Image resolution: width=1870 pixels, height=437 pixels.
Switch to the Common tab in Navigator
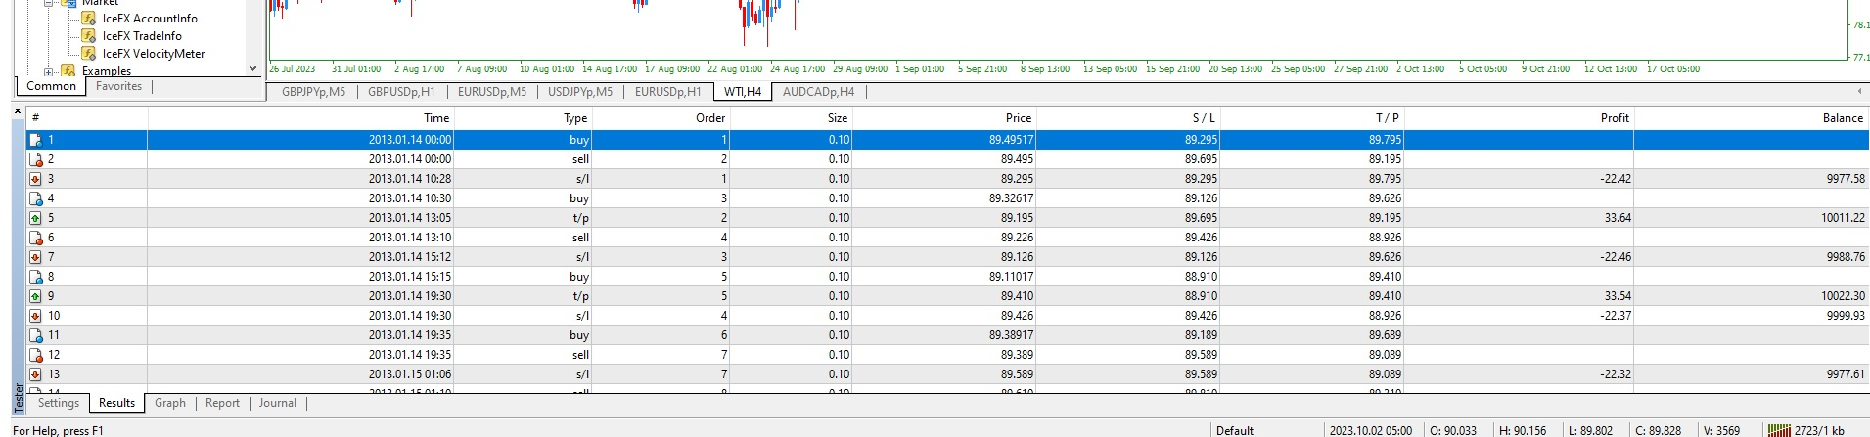click(x=52, y=86)
